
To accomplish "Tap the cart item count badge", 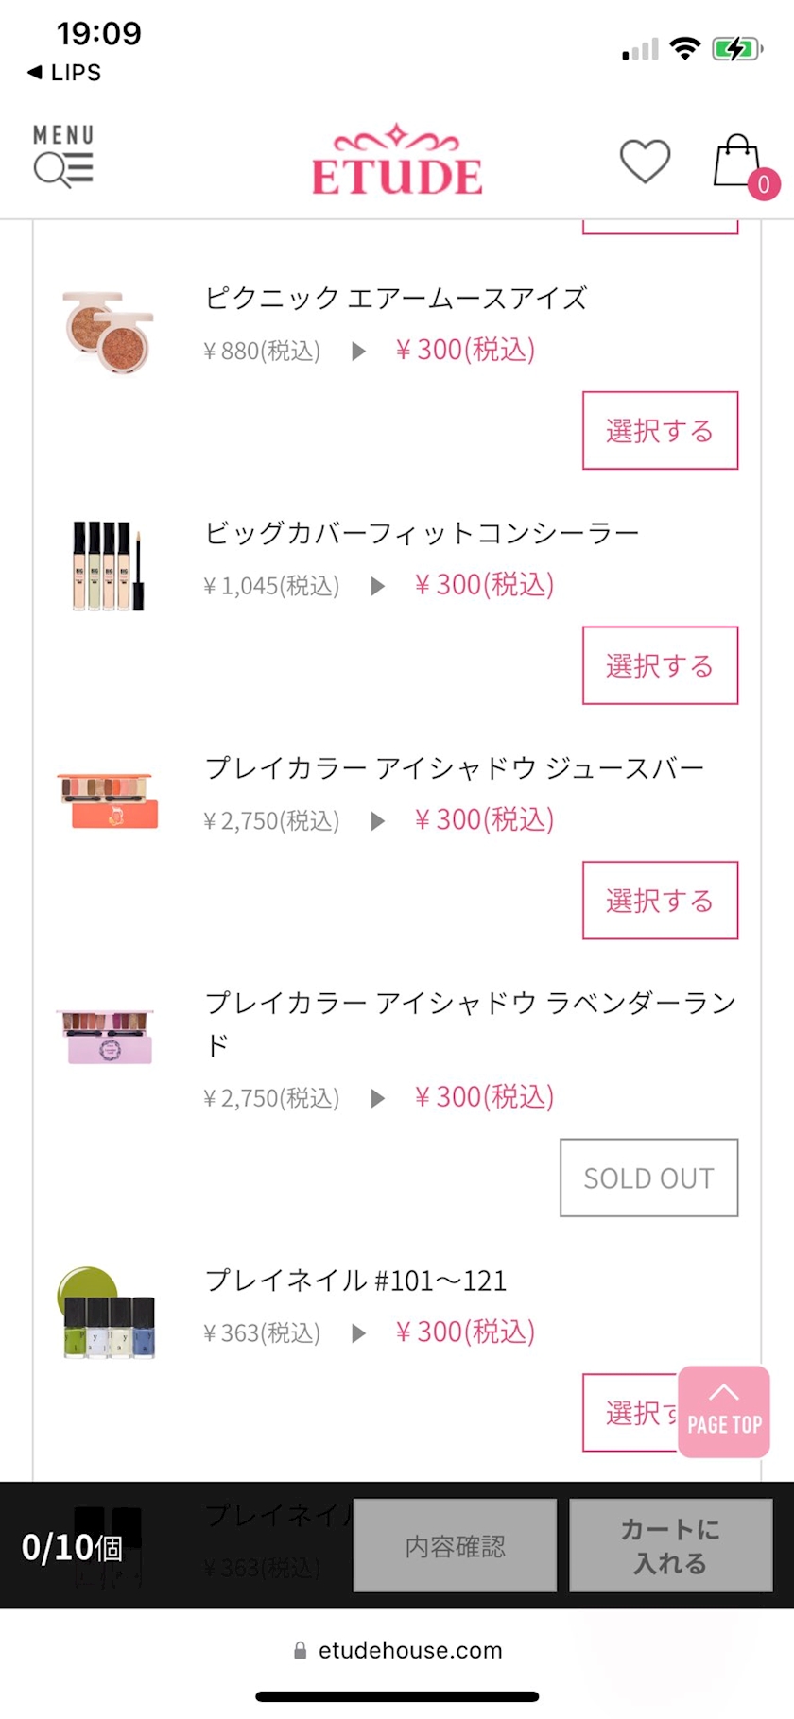I will [764, 184].
